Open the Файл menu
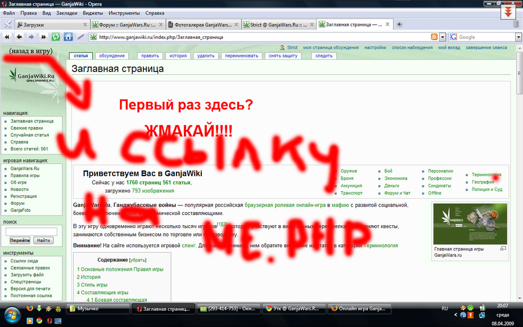The width and height of the screenshot is (523, 327). (x=8, y=13)
